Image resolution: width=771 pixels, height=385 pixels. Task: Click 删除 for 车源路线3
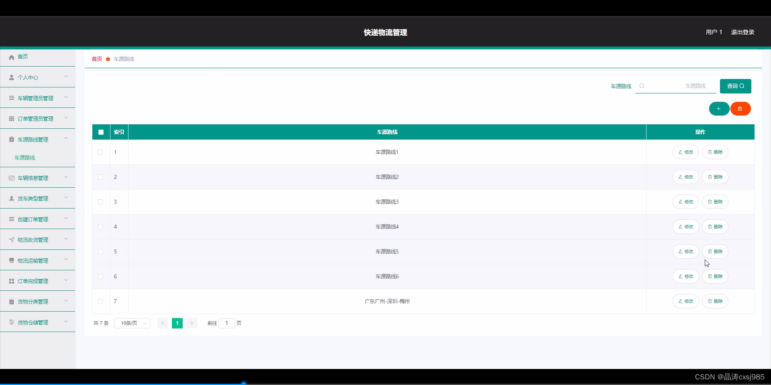(x=715, y=202)
